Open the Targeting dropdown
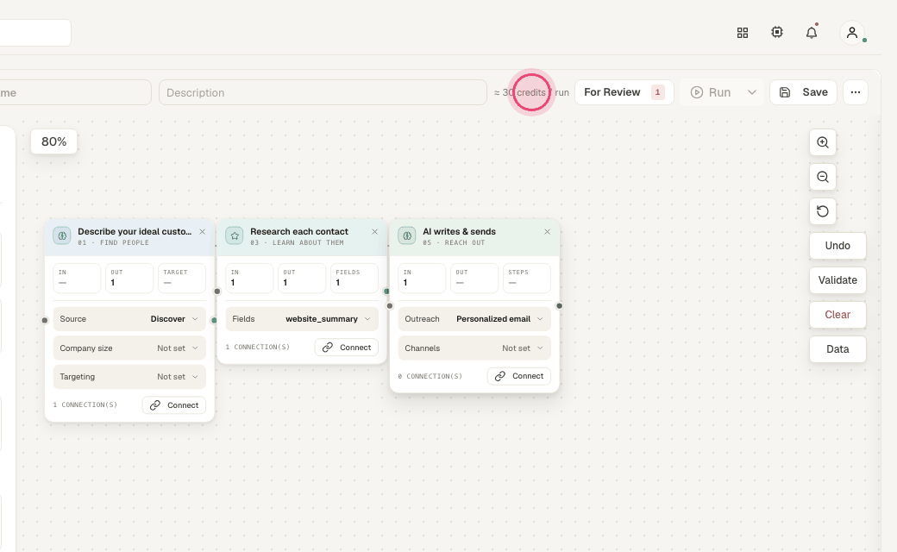Screen dimensions: 897x552 [x=129, y=377]
